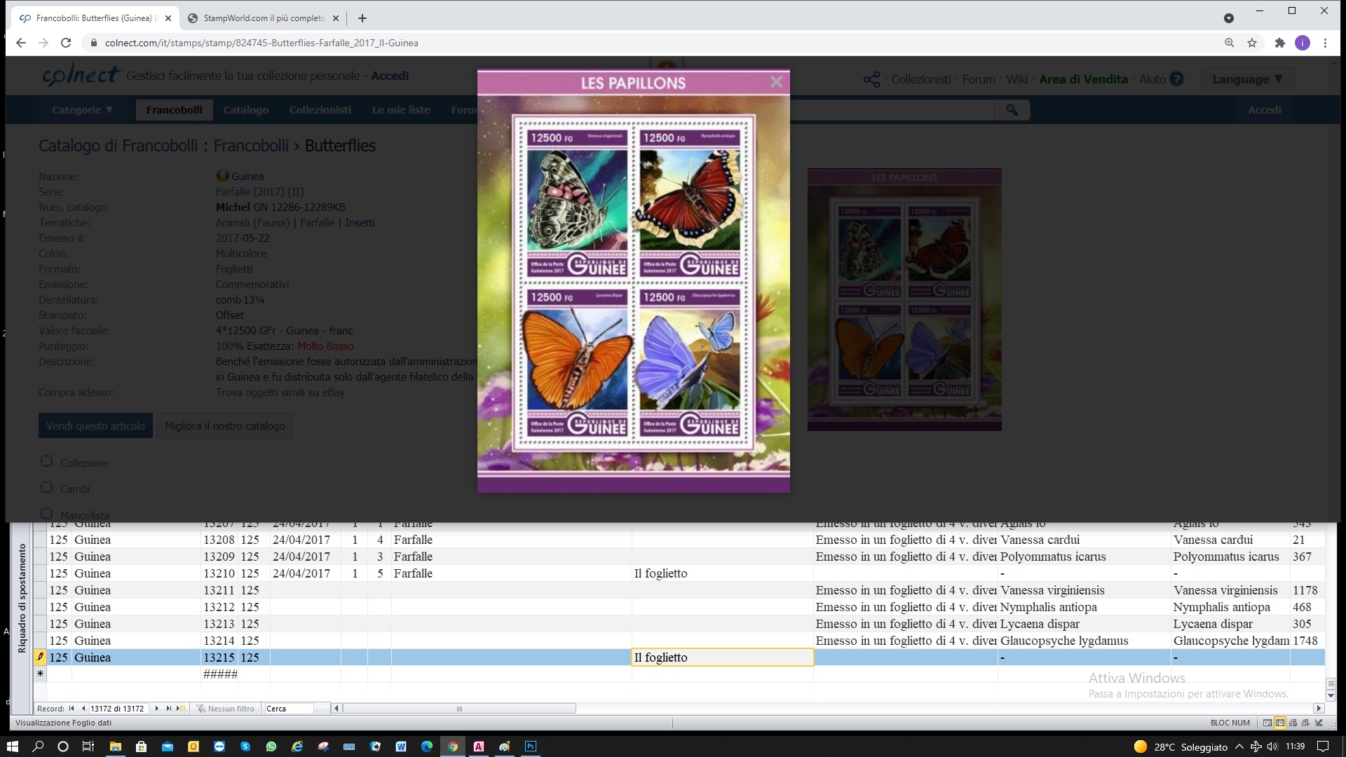The height and width of the screenshot is (757, 1346).
Task: Switch Access to Design view icon
Action: point(1319,723)
